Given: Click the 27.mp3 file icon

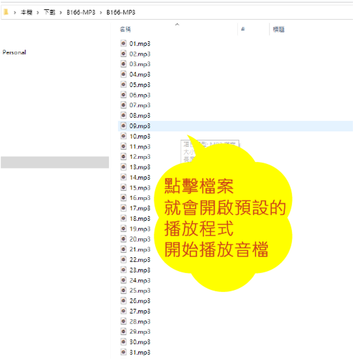Looking at the screenshot, I should [x=123, y=311].
